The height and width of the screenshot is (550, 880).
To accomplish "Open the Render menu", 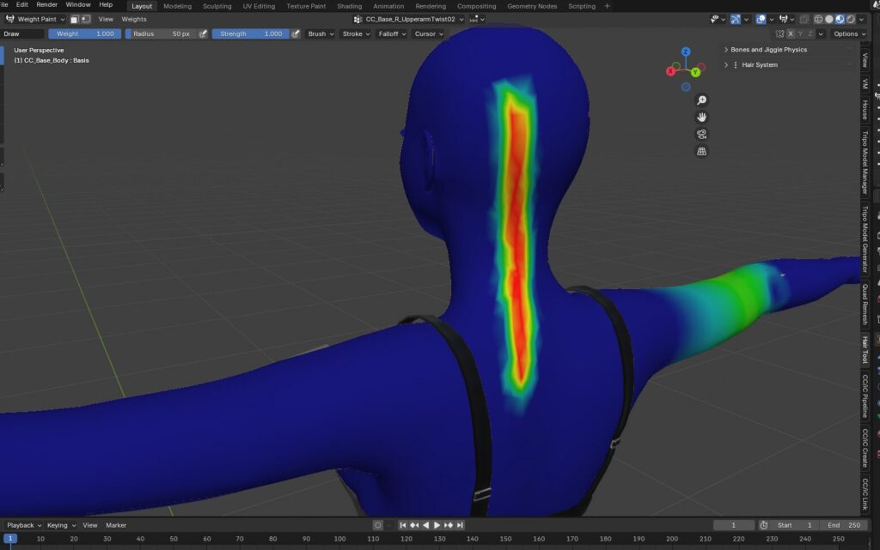I will pyautogui.click(x=46, y=4).
